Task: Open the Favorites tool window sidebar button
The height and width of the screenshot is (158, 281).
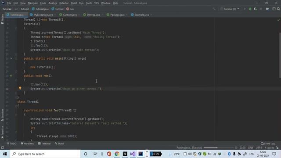Action: point(2,133)
